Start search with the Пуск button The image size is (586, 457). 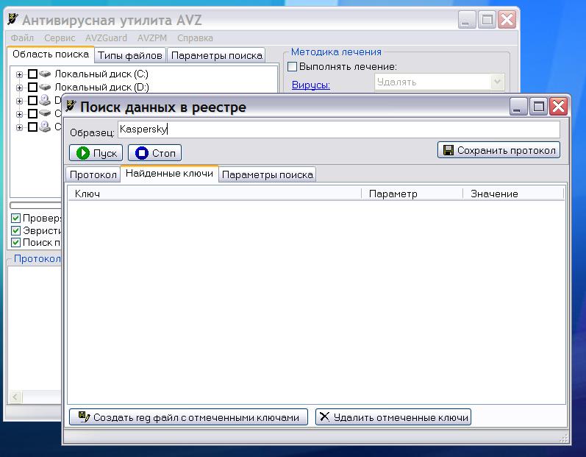pyautogui.click(x=96, y=153)
